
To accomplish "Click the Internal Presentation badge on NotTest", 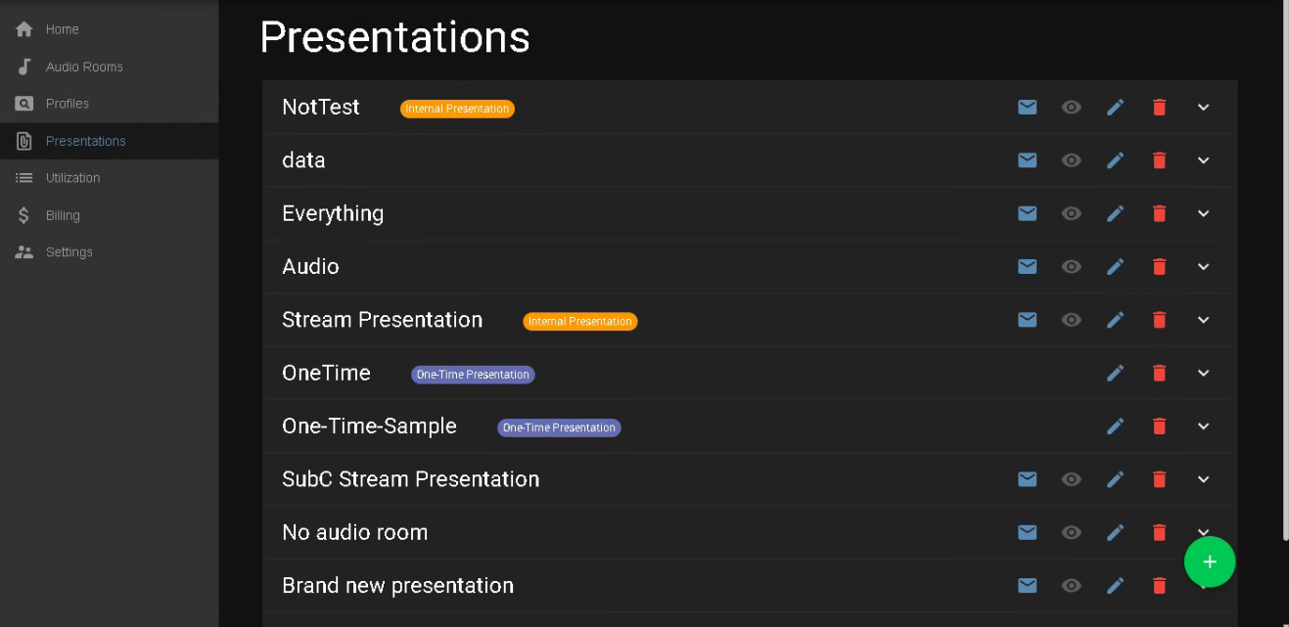I will point(457,109).
